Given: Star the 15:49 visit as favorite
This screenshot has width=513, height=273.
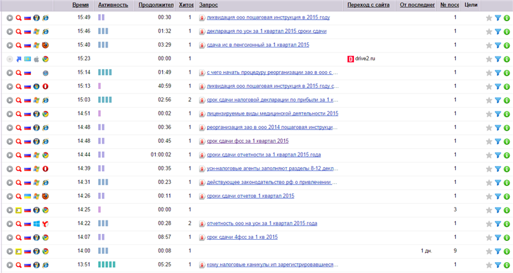Looking at the screenshot, I should coord(489,18).
